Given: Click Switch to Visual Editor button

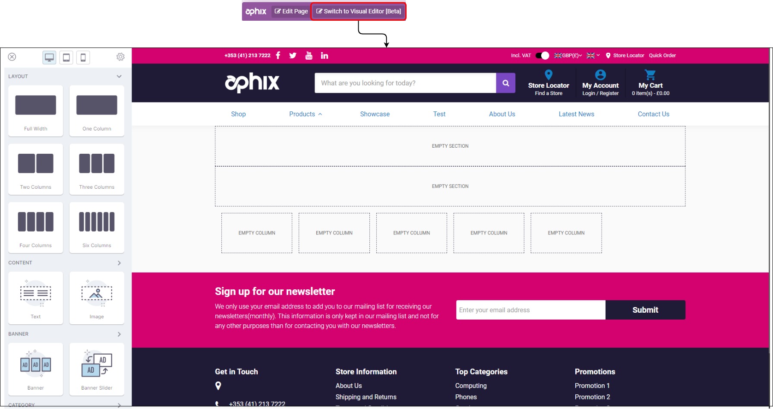Looking at the screenshot, I should (x=358, y=11).
